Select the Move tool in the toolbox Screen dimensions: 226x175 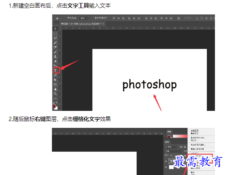[55, 28]
